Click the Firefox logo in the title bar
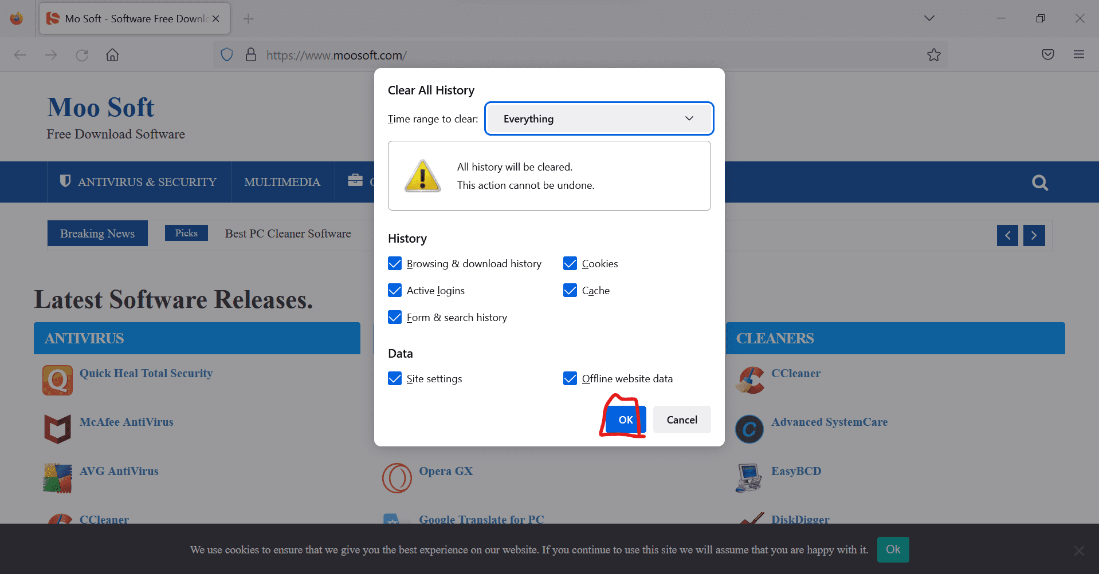 (17, 18)
